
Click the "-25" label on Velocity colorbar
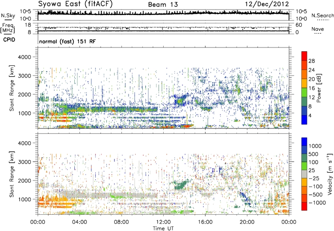[314, 178]
